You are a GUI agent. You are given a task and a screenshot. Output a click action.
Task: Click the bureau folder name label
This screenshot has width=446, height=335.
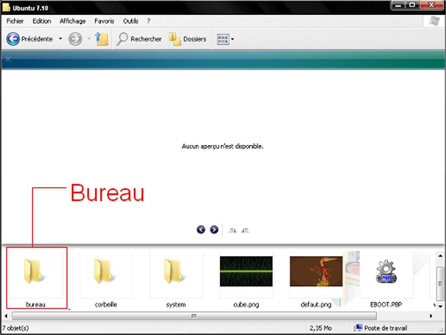36,304
